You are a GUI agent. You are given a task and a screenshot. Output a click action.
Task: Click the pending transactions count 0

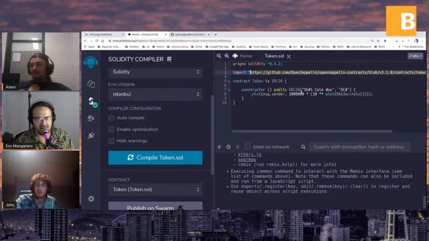pos(237,147)
